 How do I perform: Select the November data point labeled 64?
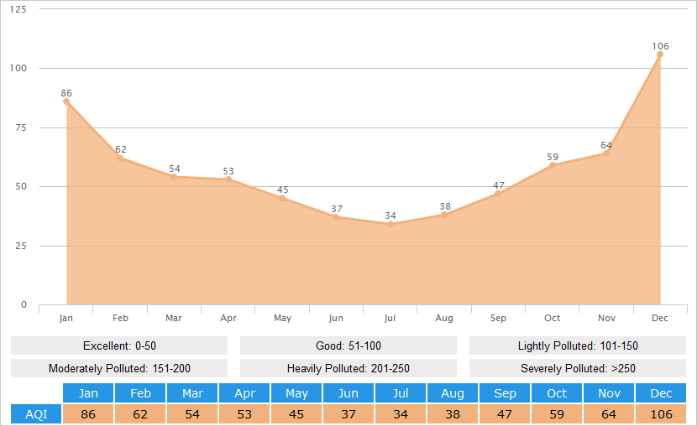click(x=606, y=153)
